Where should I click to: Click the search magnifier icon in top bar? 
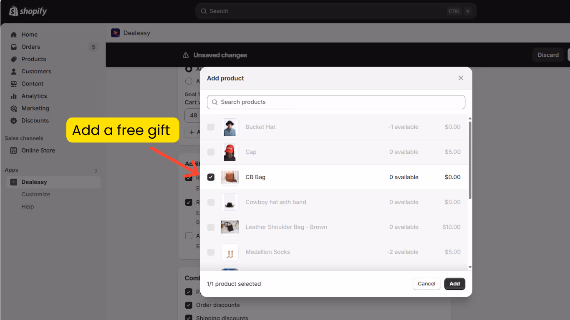pyautogui.click(x=204, y=11)
